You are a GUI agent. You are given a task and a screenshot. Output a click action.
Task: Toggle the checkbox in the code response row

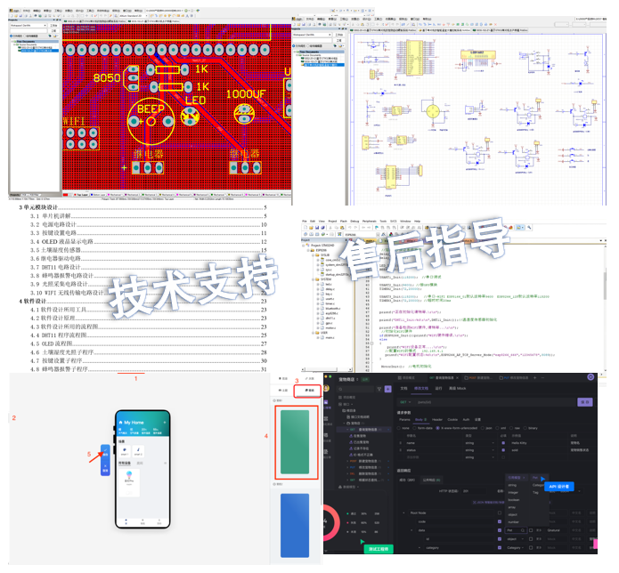(x=500, y=521)
